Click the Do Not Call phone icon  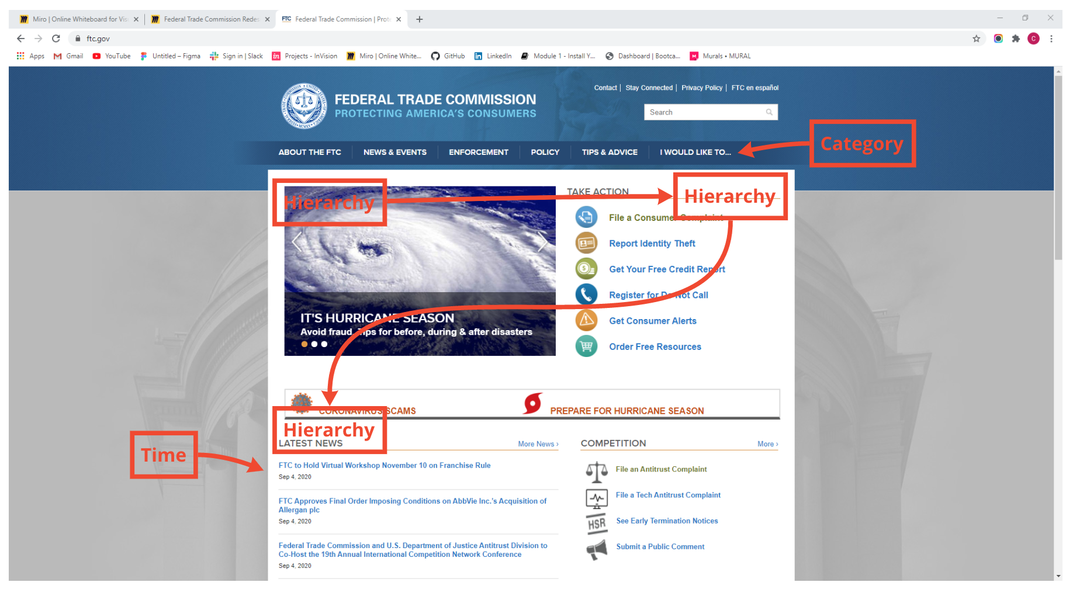tap(586, 294)
